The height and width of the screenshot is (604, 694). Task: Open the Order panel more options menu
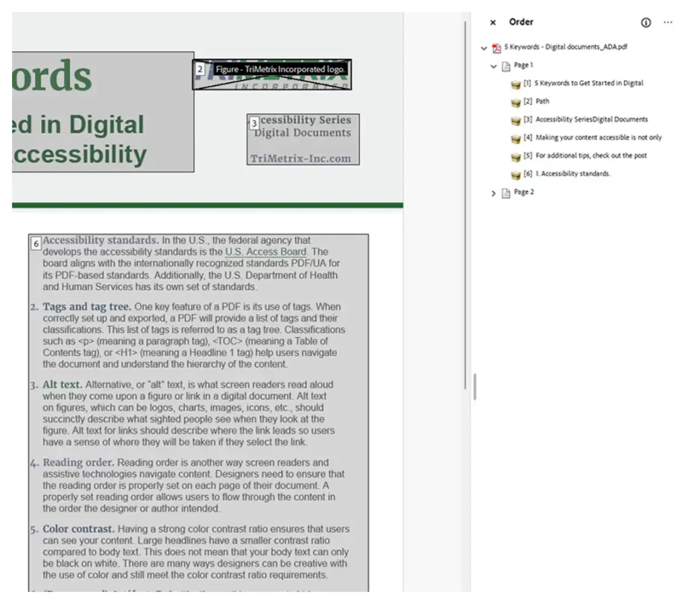tap(668, 22)
